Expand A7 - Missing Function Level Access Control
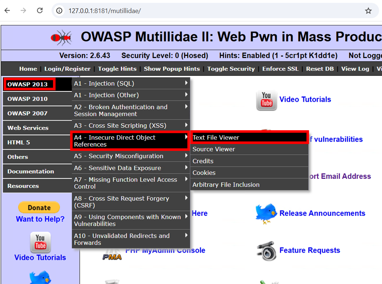The image size is (382, 284). coord(131,183)
